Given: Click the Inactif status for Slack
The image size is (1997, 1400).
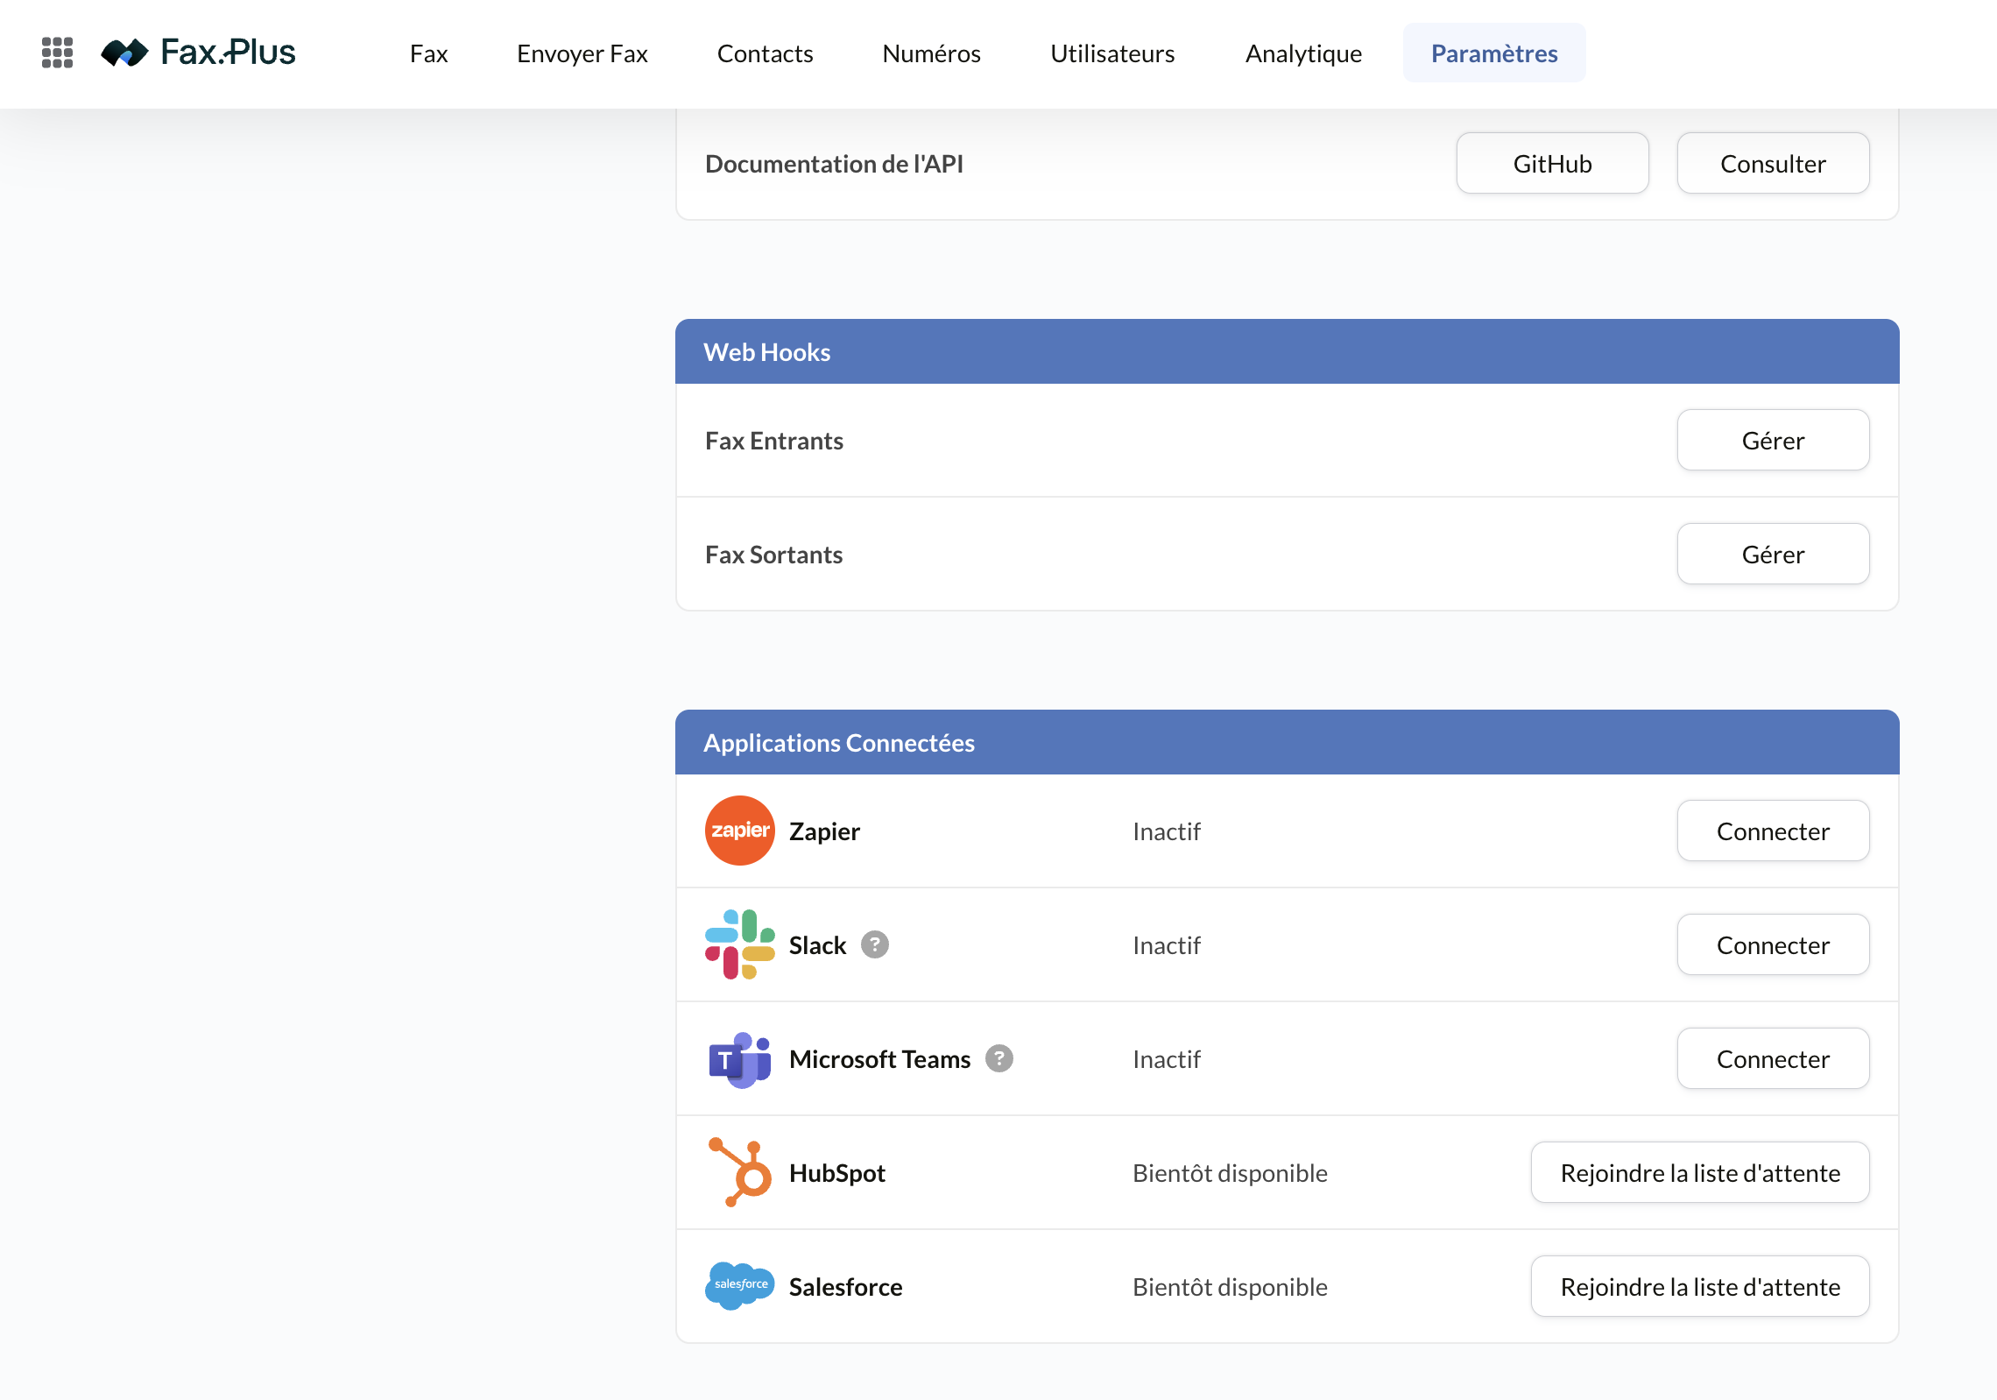Looking at the screenshot, I should pyautogui.click(x=1166, y=945).
